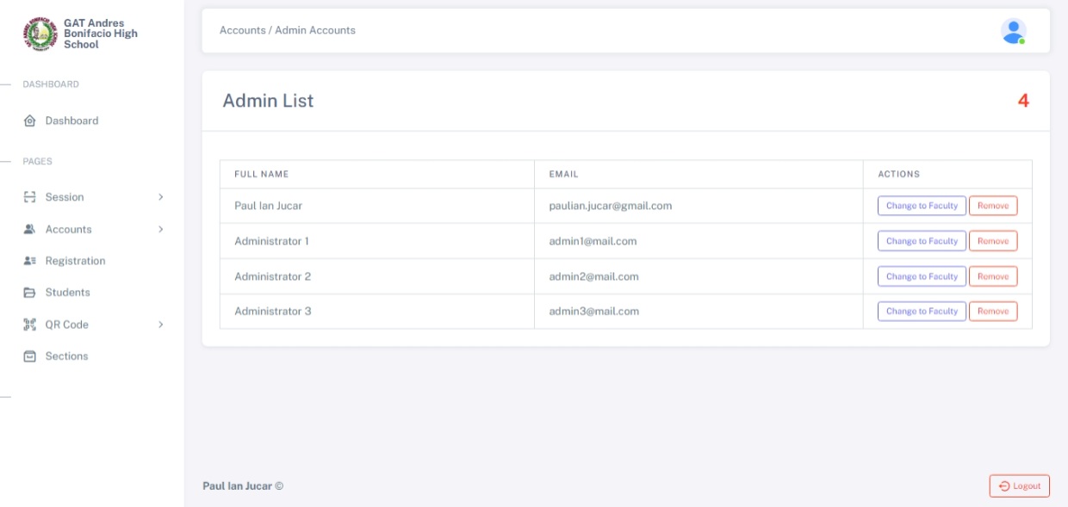The height and width of the screenshot is (507, 1068).
Task: Click the Sections sidebar icon
Action: pos(29,356)
